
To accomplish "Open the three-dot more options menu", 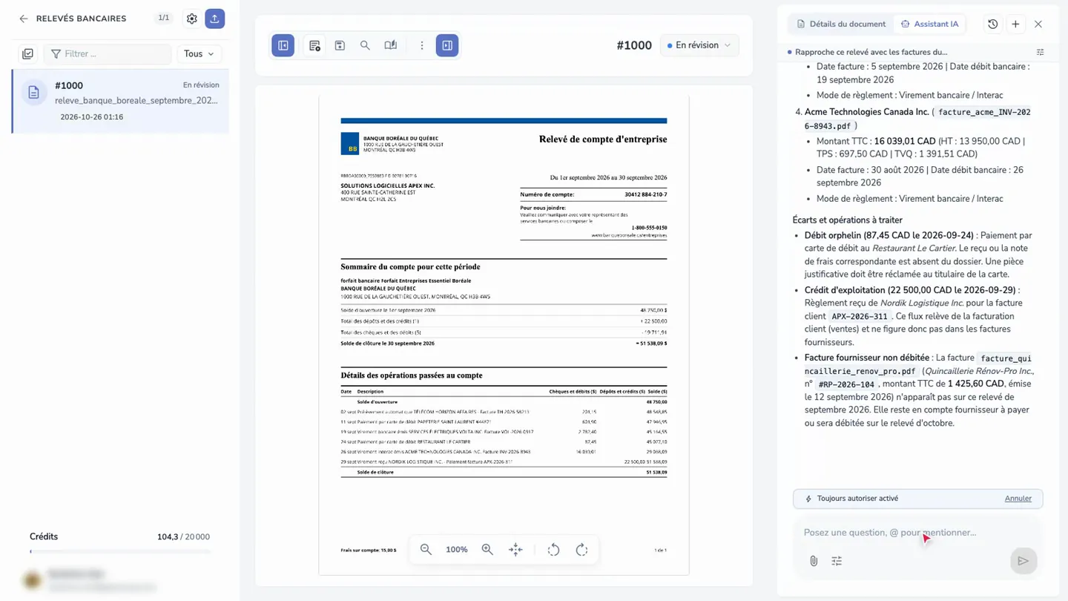I will [x=422, y=45].
